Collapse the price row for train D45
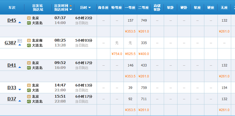The image size is (235, 116). [x=19, y=22]
